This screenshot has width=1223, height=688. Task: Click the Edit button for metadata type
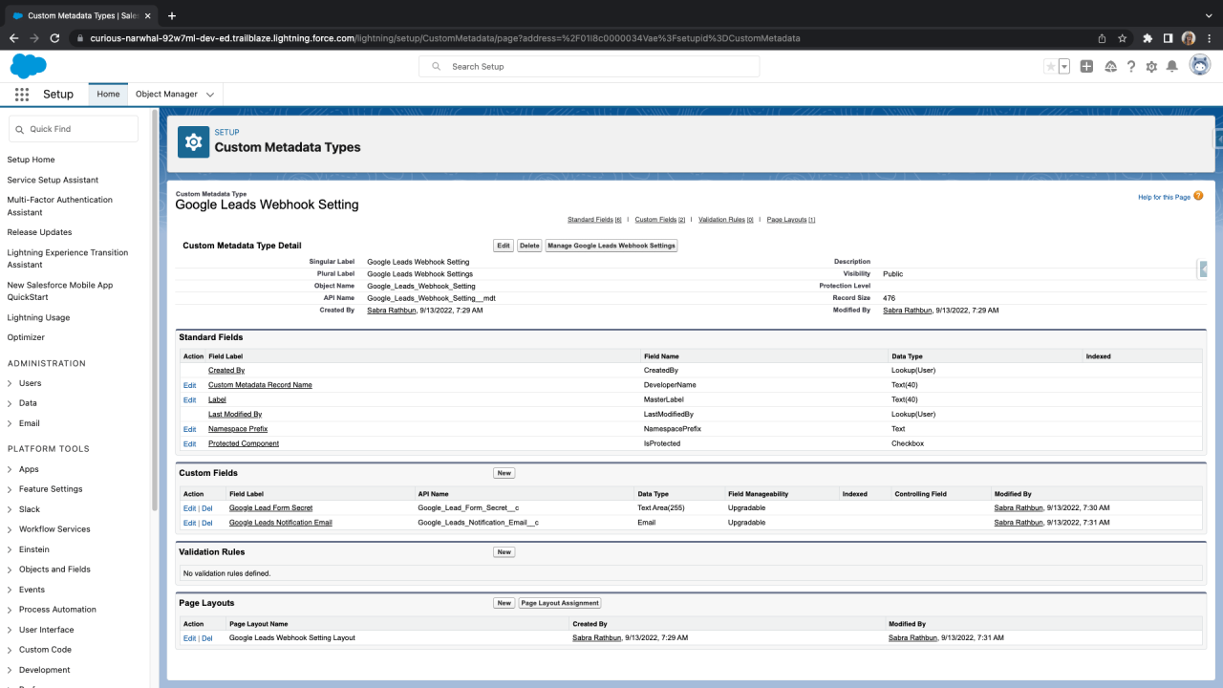point(504,246)
